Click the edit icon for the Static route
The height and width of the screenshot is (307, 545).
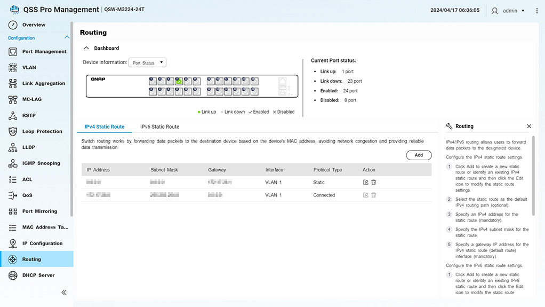(x=365, y=182)
